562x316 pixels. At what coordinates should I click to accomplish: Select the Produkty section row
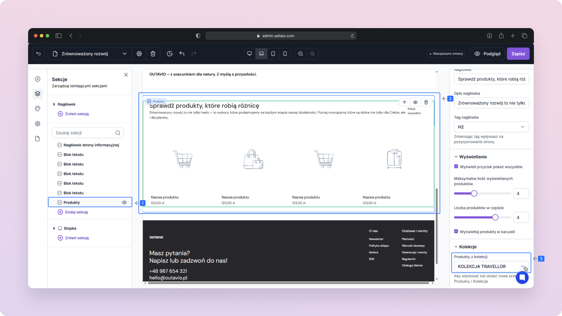(90, 202)
